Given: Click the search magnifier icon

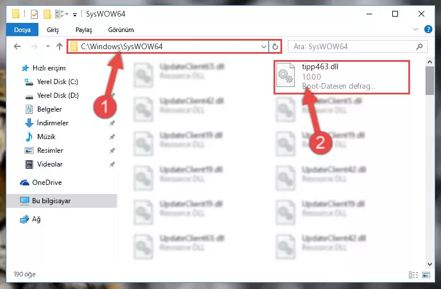Looking at the screenshot, I should click(x=419, y=46).
